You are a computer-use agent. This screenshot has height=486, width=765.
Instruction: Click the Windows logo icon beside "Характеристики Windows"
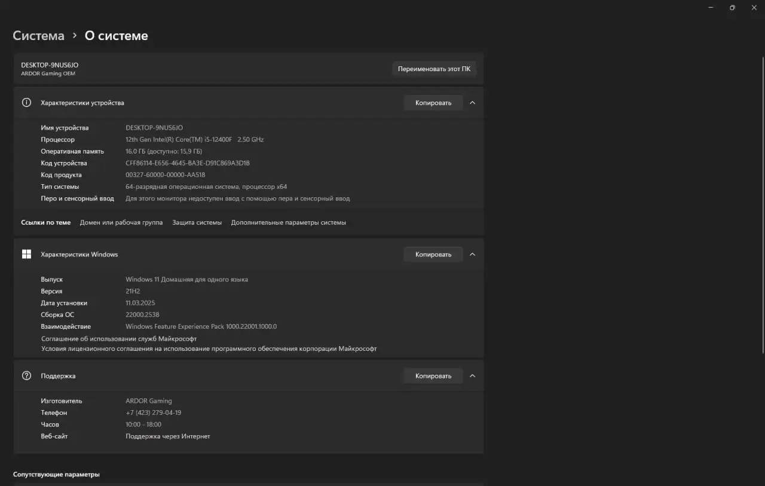26,255
